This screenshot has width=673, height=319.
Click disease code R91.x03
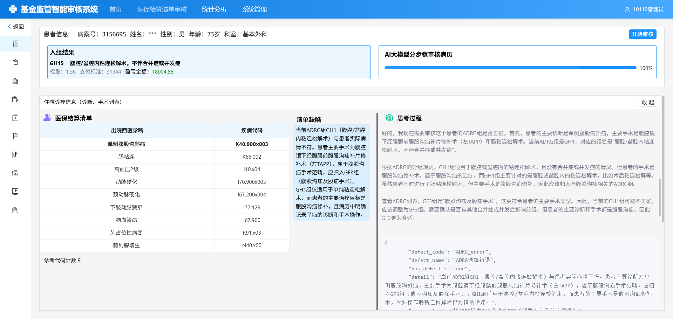point(252,233)
